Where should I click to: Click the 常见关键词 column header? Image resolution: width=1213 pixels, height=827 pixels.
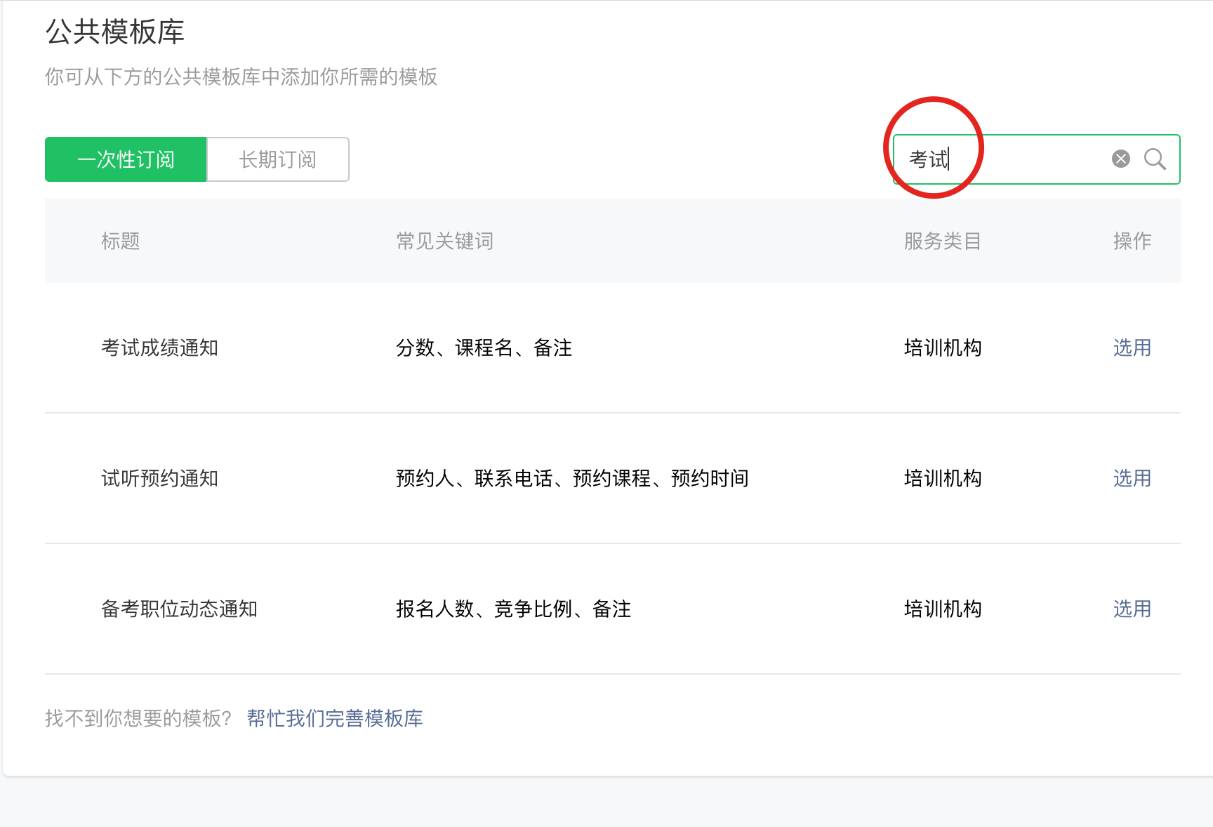click(x=445, y=241)
